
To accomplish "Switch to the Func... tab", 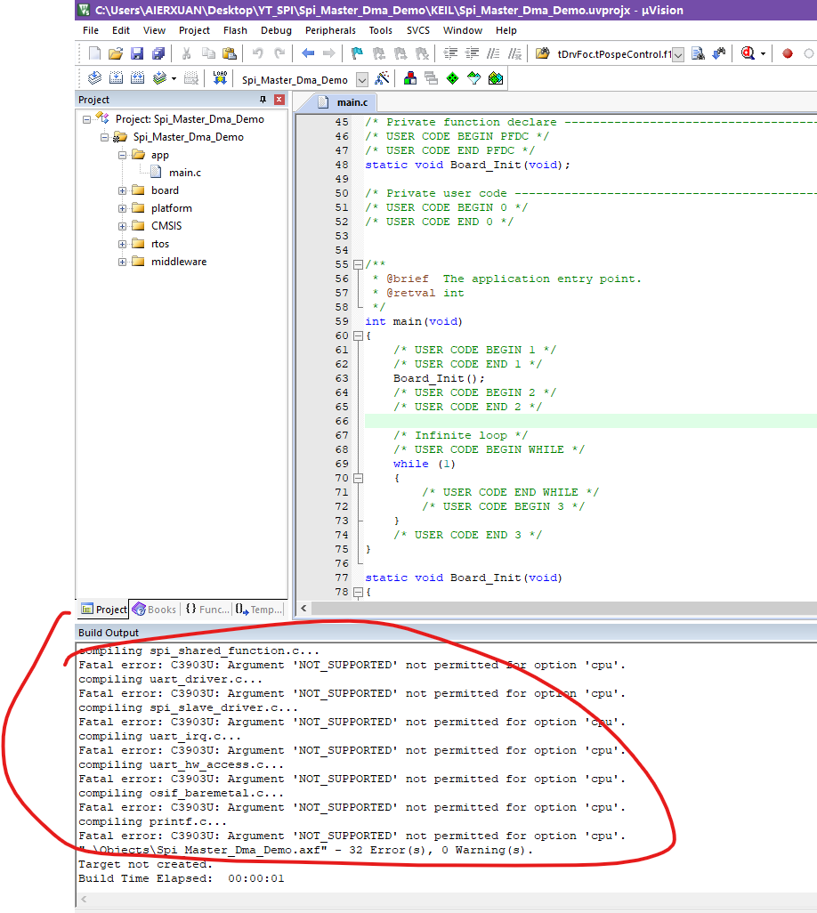I will 207,609.
